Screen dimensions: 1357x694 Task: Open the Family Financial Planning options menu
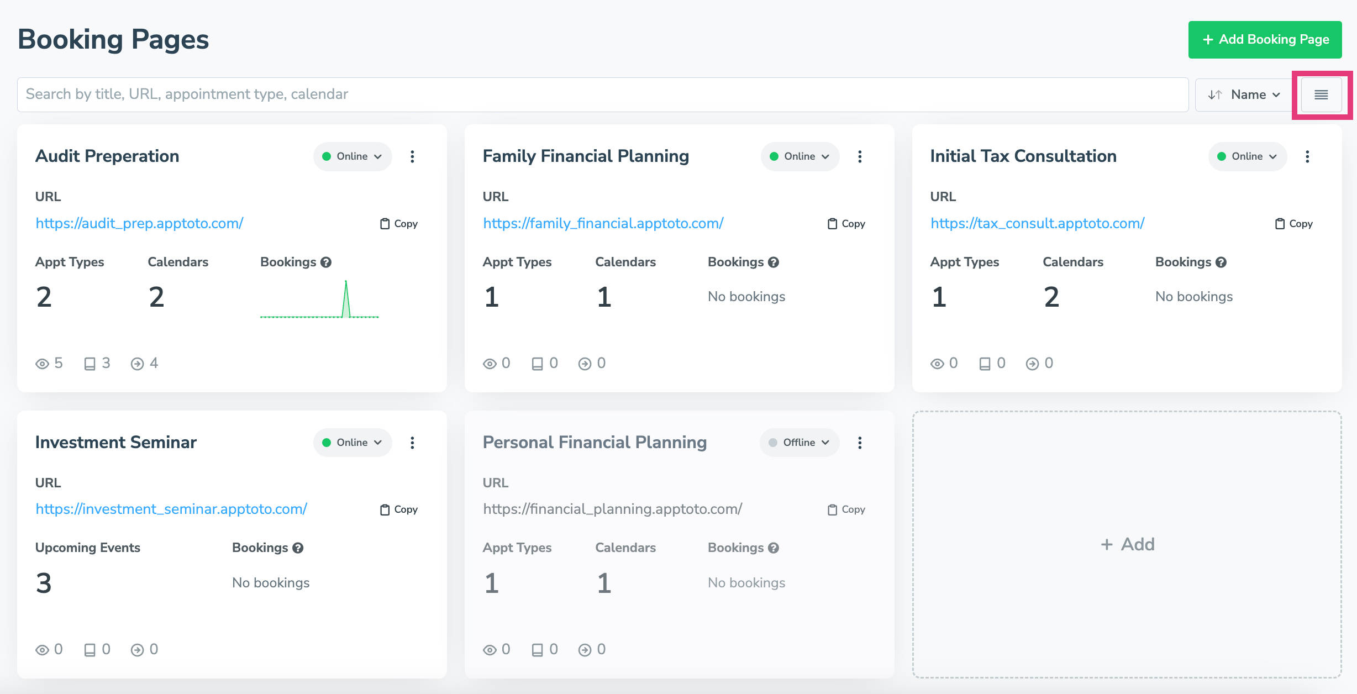coord(860,156)
